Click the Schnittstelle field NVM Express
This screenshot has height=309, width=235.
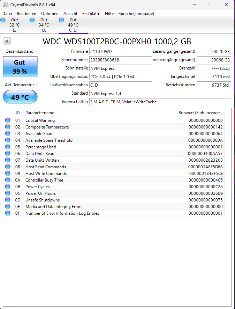point(120,68)
